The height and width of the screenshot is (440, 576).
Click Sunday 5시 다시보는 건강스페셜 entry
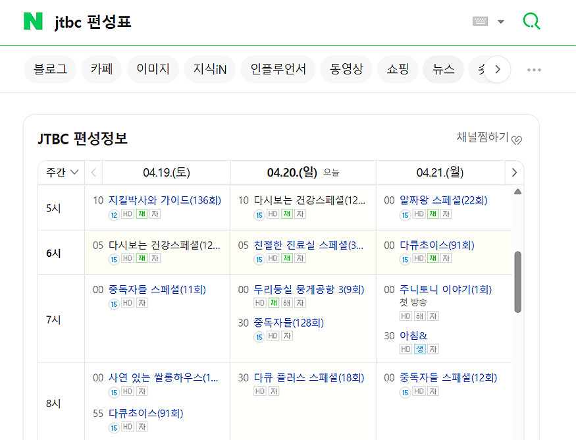(x=309, y=200)
